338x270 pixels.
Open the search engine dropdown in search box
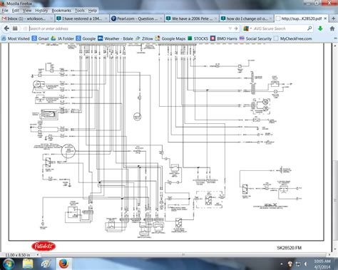click(247, 28)
